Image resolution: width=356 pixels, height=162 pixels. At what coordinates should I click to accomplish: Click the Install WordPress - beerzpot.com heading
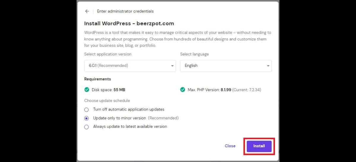(x=129, y=23)
